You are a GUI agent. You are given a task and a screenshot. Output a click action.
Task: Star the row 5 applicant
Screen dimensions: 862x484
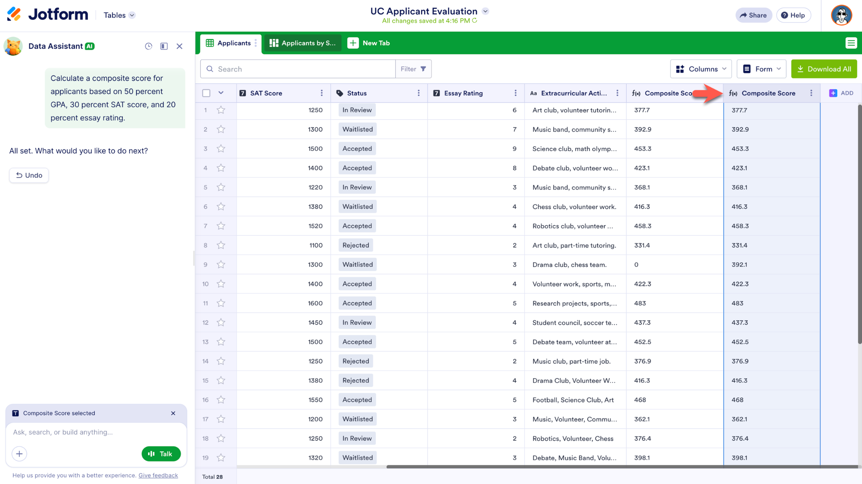(221, 187)
